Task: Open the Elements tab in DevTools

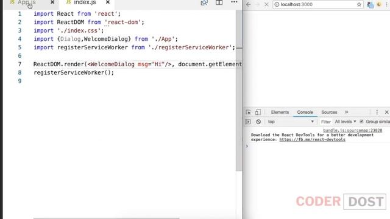Action: 280,112
